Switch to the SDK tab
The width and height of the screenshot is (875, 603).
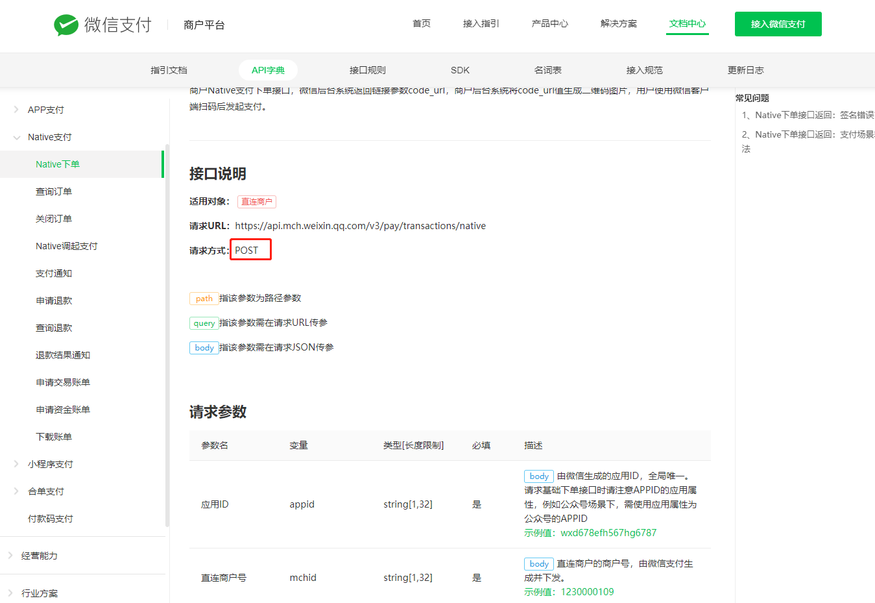click(460, 69)
